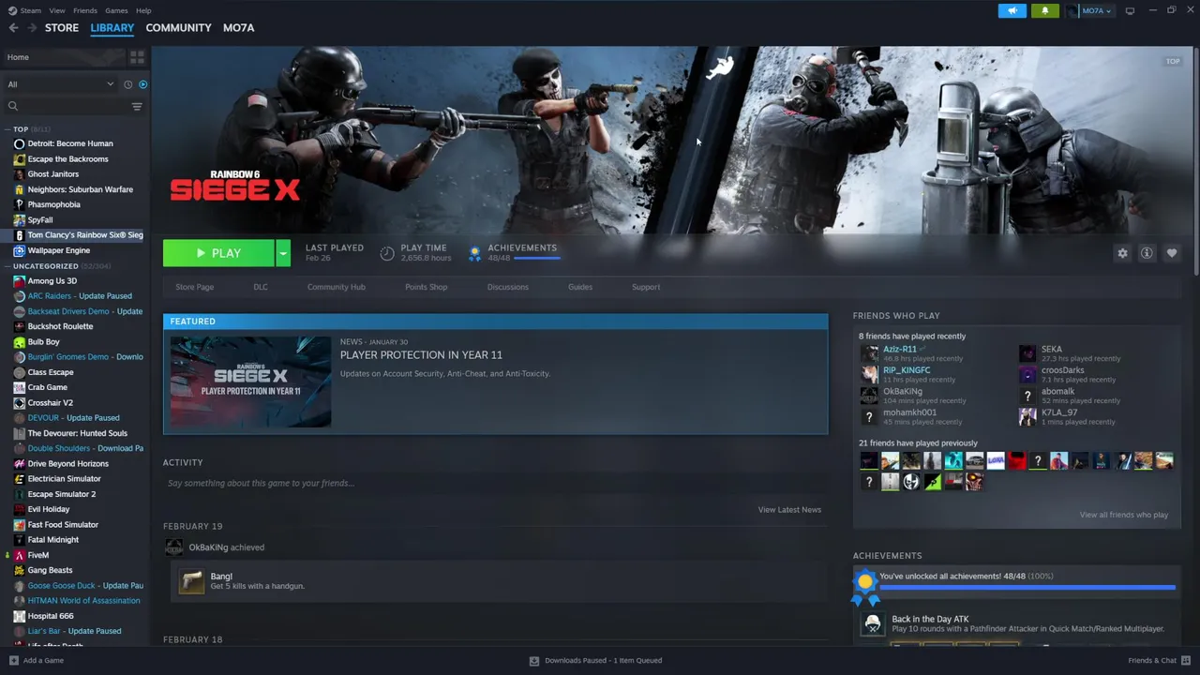Open the Points Shop link

pyautogui.click(x=427, y=287)
